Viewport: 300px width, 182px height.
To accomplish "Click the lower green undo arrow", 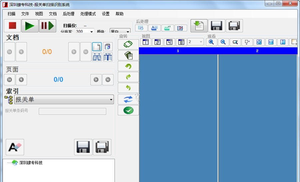I will (x=128, y=88).
